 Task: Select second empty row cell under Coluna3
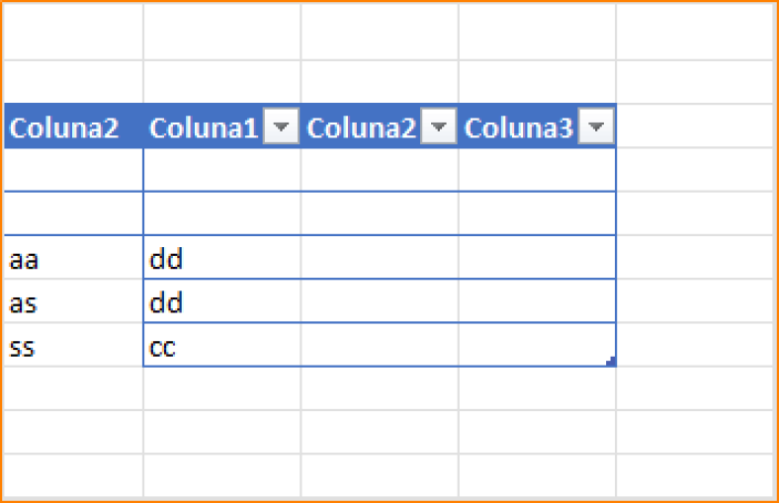[537, 213]
